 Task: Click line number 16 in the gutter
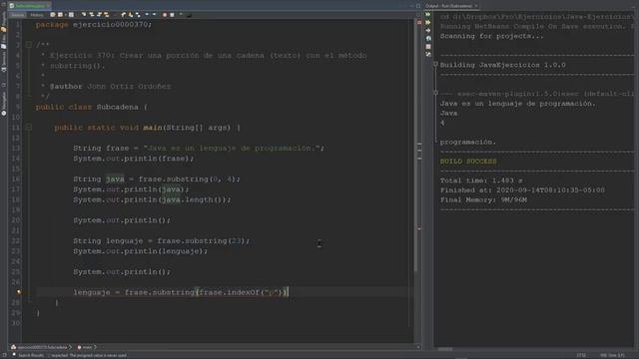point(16,179)
